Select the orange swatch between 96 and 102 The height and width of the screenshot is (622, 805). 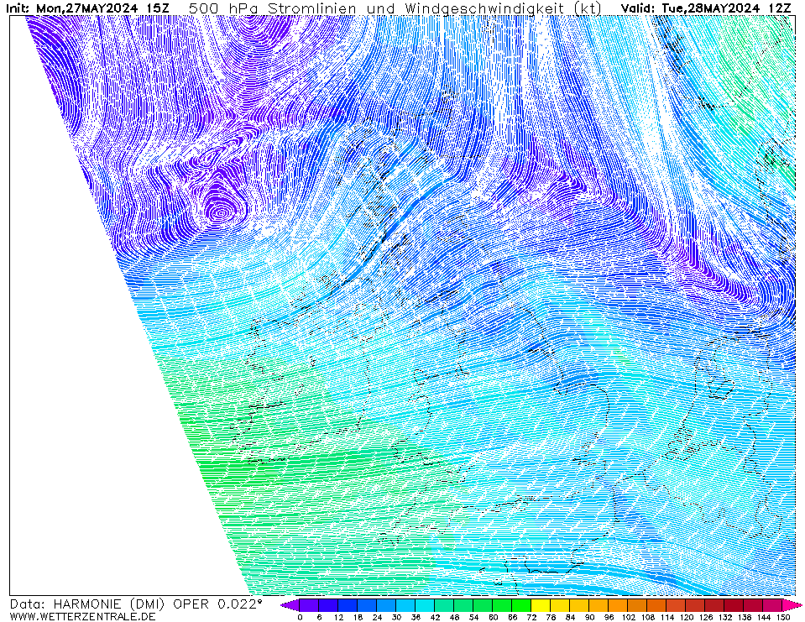(x=618, y=605)
